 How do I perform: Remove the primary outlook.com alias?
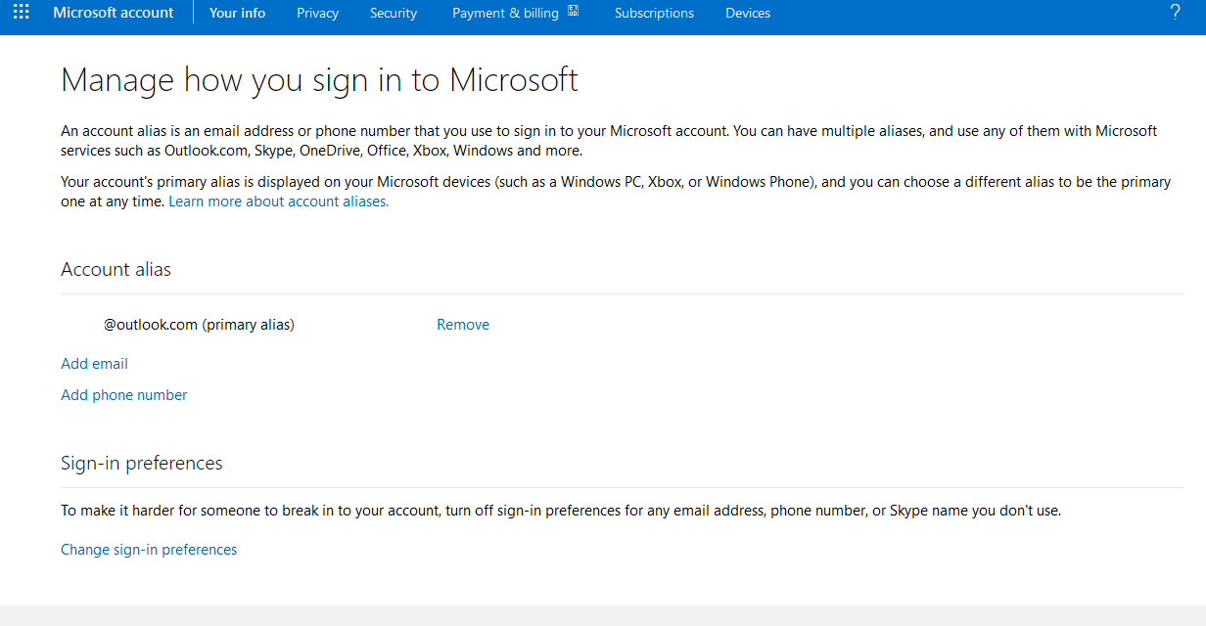(463, 325)
